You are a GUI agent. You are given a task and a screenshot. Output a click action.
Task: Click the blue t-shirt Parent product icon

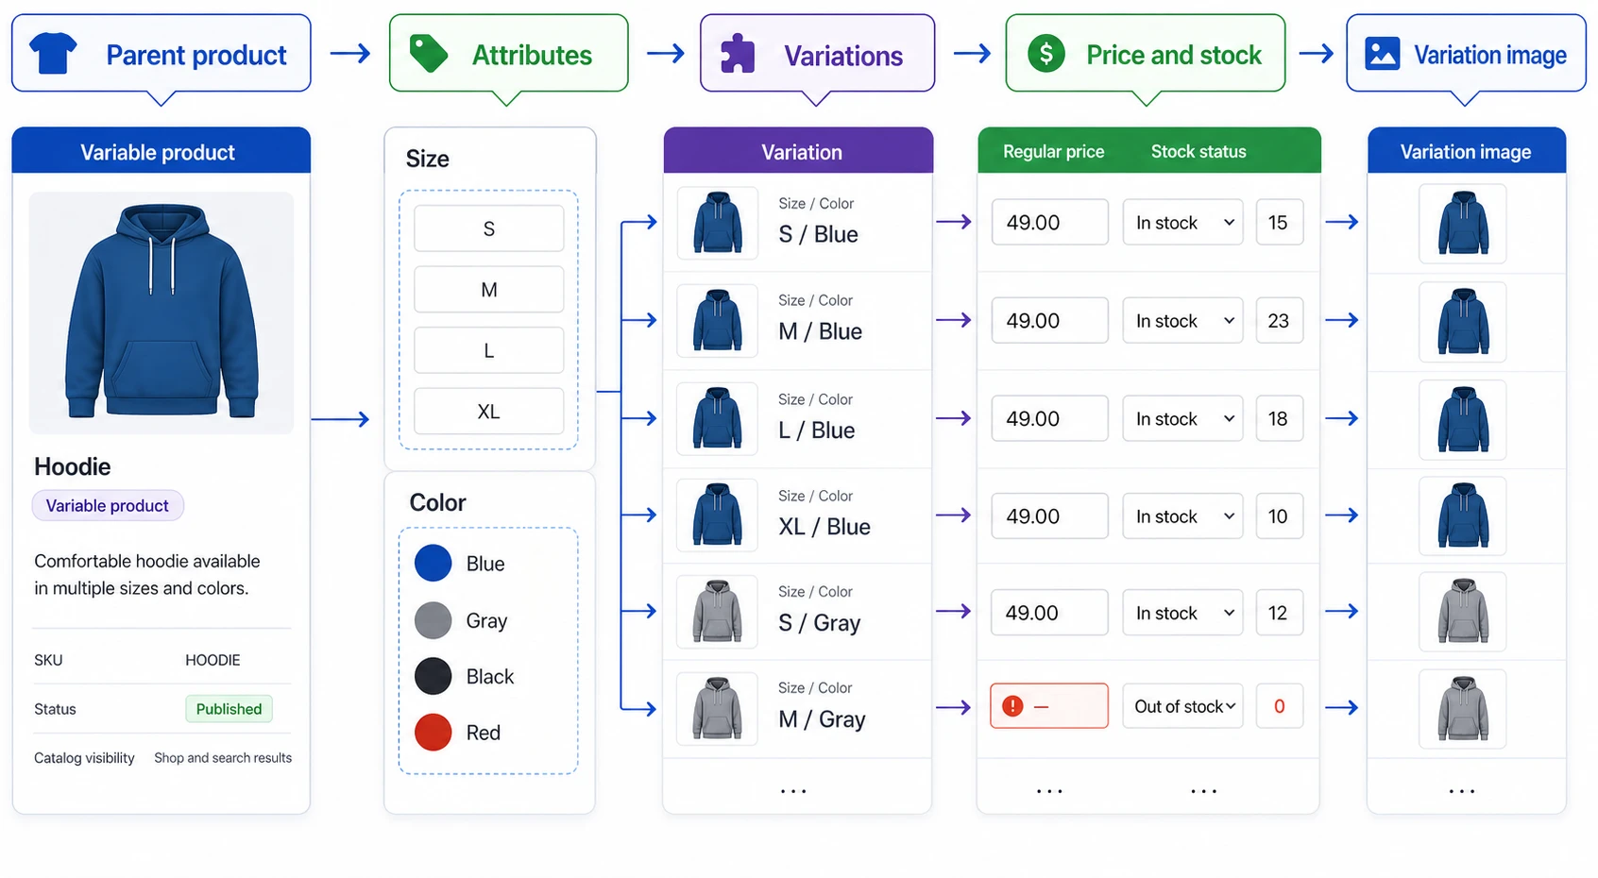(53, 53)
